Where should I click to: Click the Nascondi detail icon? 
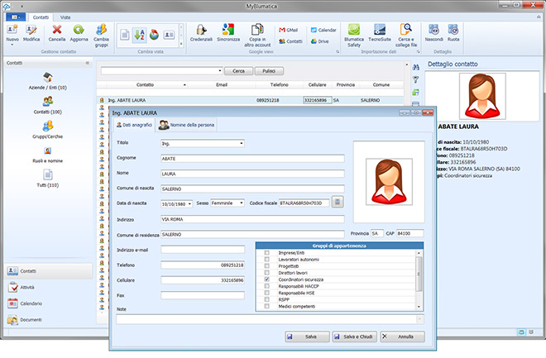coord(433,30)
